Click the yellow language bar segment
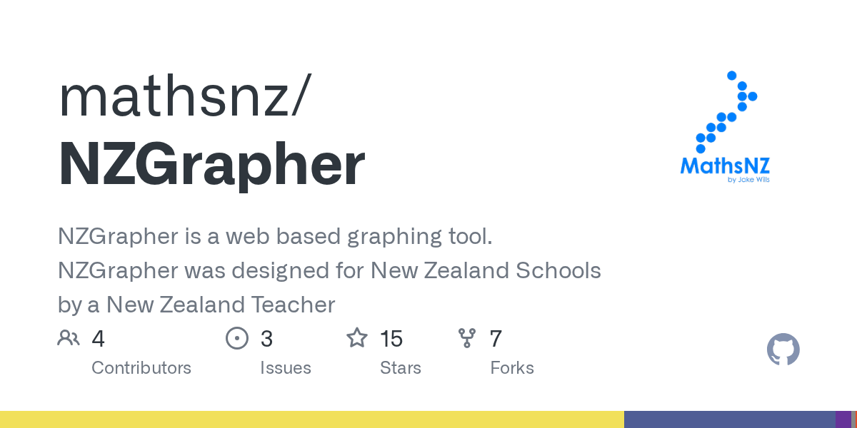Viewport: 857px width, 428px height. coord(311,419)
